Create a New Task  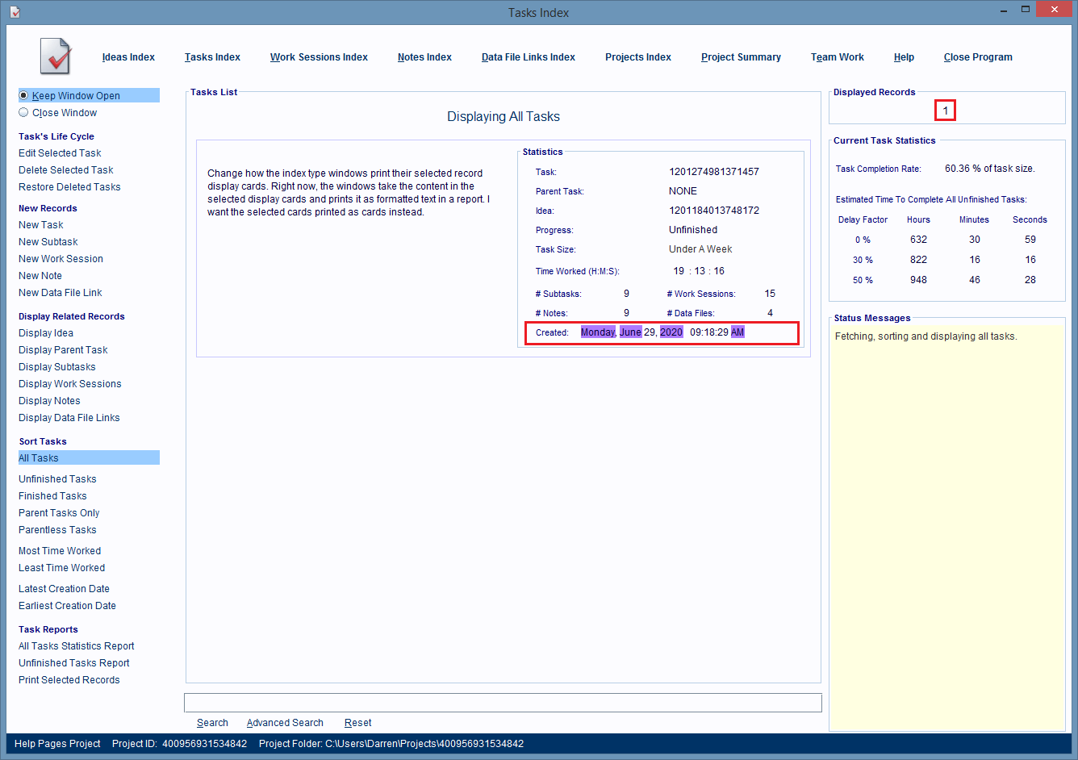tap(41, 225)
